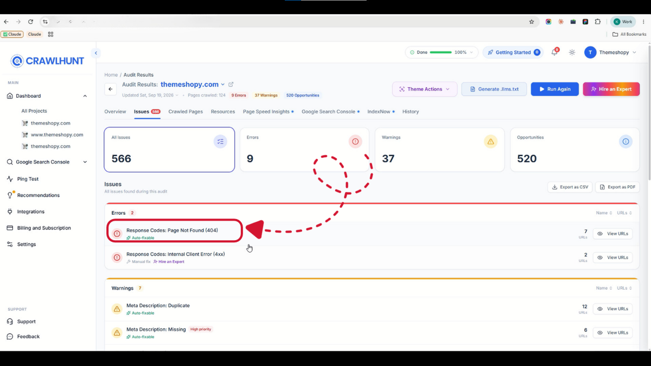Bookmark this page with the star icon
This screenshot has width=651, height=366.
532,22
